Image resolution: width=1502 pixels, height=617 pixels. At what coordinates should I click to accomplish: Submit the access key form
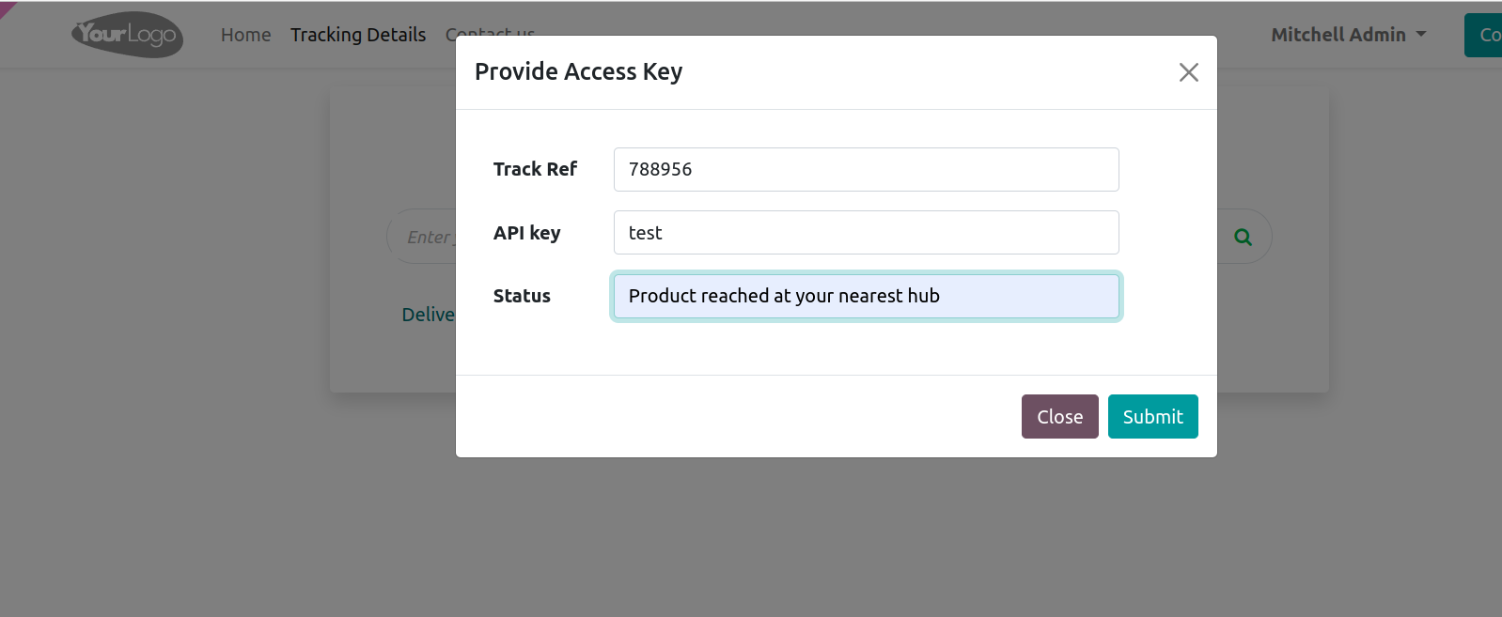point(1152,416)
